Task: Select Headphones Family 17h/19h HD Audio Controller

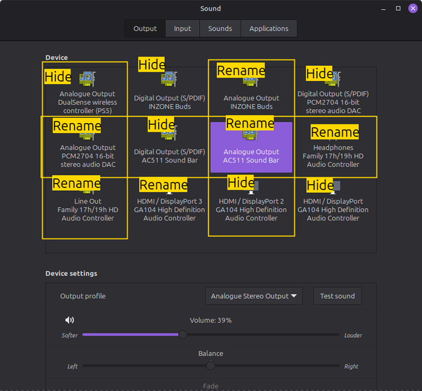Action: click(333, 147)
